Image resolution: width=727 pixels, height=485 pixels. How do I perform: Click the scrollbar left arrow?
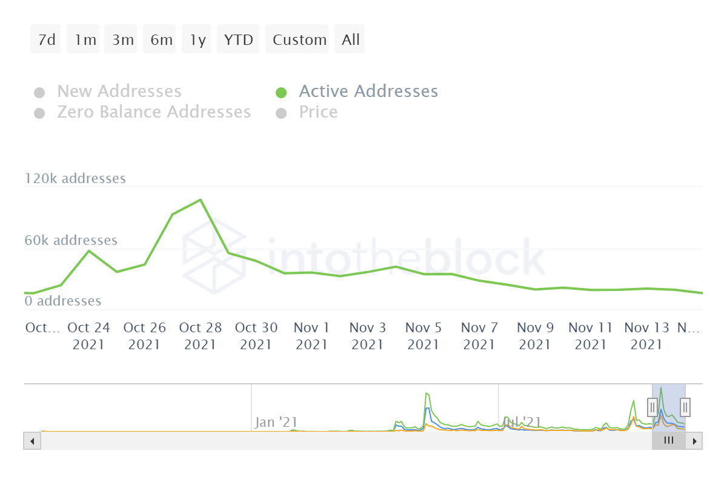tap(32, 441)
